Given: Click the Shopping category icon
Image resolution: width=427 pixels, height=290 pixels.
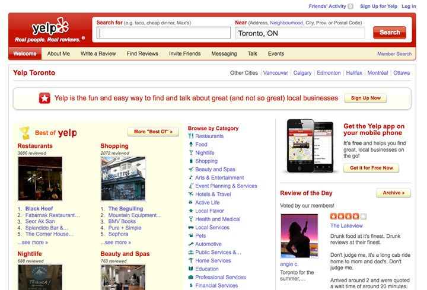Looking at the screenshot, I should tap(191, 161).
